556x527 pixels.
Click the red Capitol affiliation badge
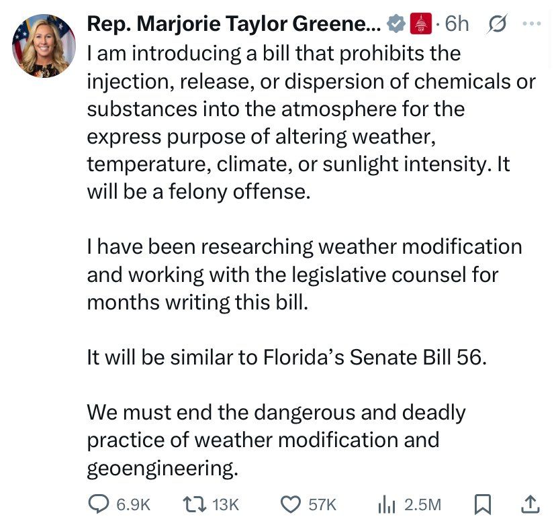click(420, 23)
